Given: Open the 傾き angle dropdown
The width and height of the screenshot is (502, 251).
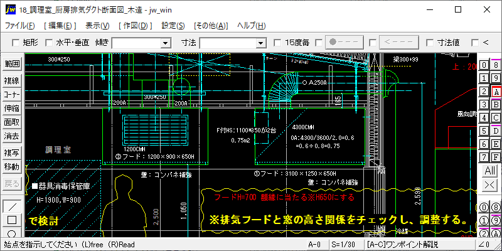Looking at the screenshot, I should pos(165,43).
